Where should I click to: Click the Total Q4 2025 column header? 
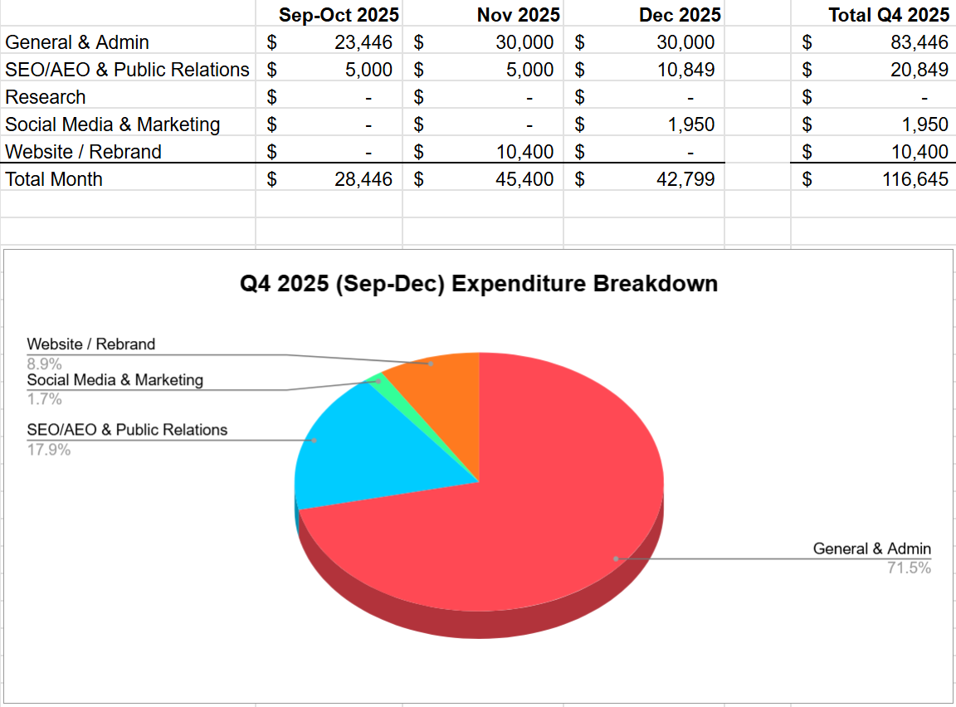(889, 15)
